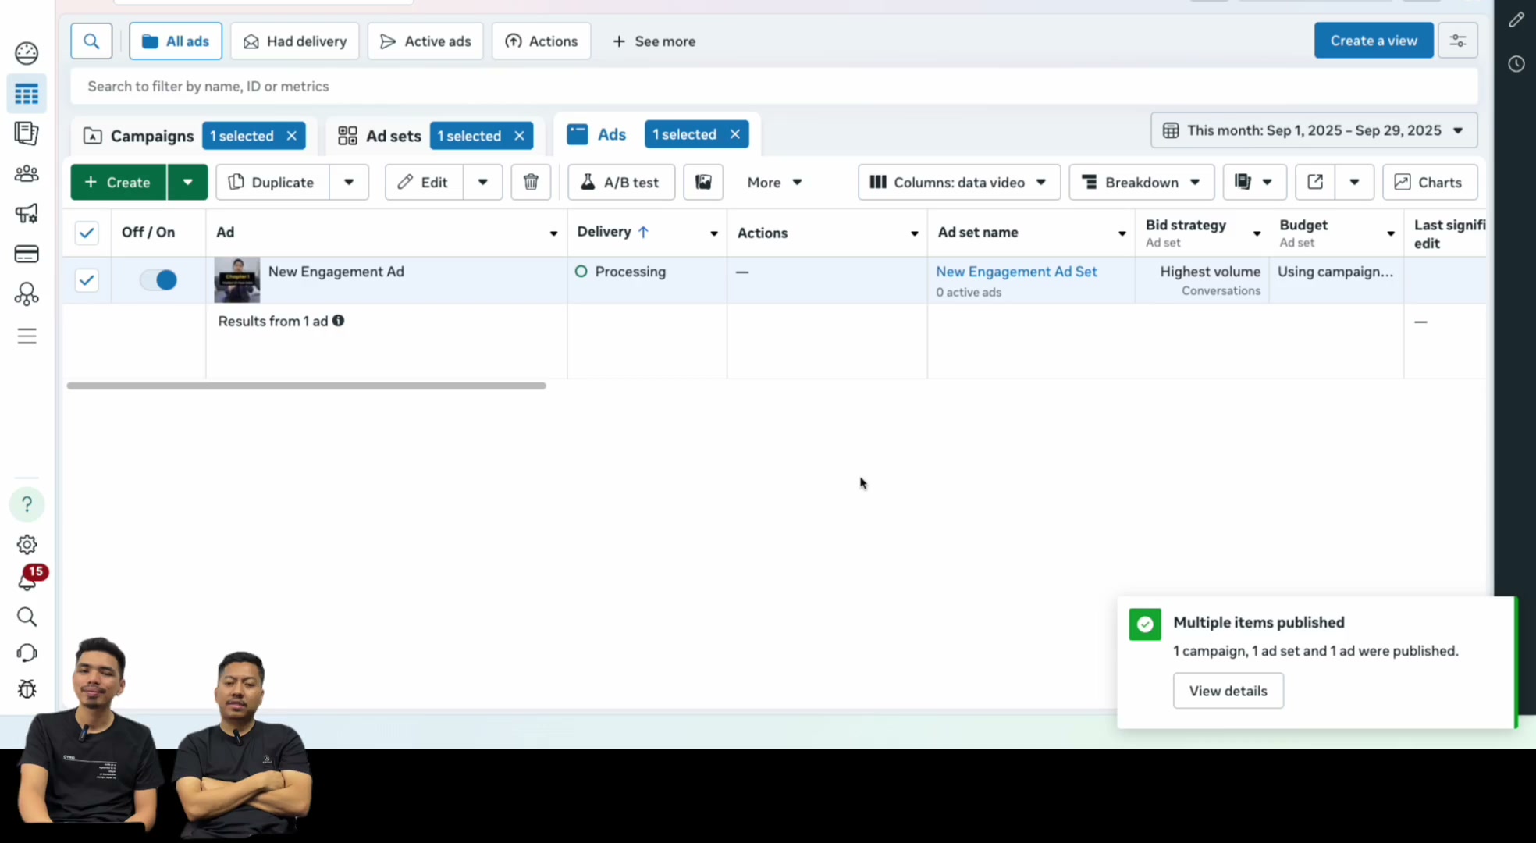Select the Had delivery view
The height and width of the screenshot is (843, 1536).
click(295, 41)
